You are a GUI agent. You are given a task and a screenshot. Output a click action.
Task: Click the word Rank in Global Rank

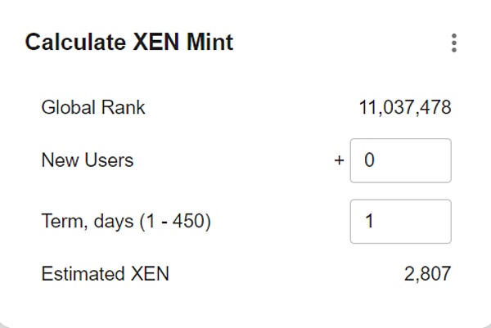(124, 107)
